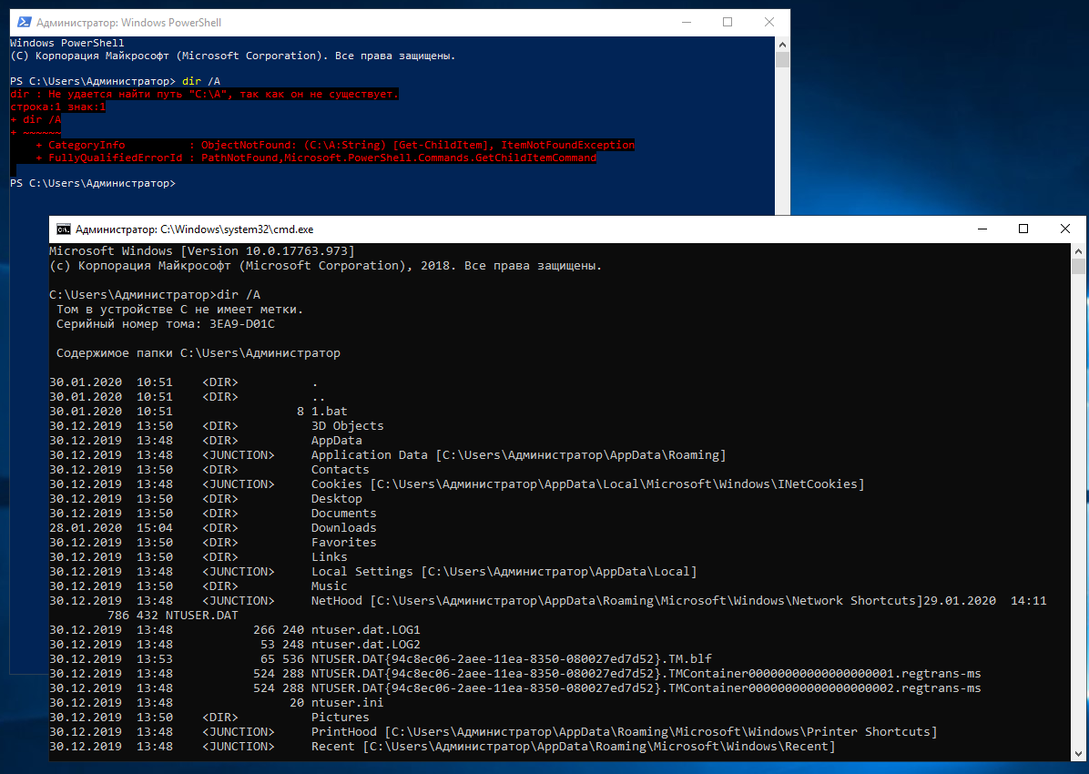Image resolution: width=1089 pixels, height=774 pixels.
Task: Open the cmd.exe title bar icon menu
Action: pos(63,229)
